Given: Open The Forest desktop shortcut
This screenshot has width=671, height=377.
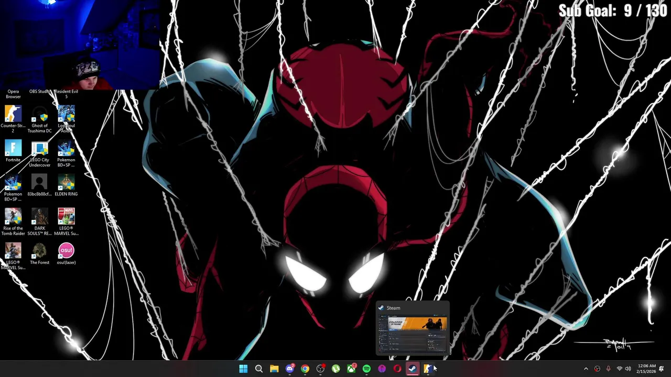Looking at the screenshot, I should click(39, 254).
